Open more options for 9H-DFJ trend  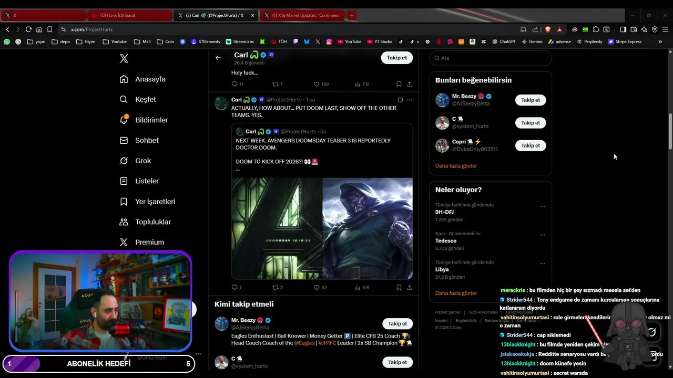(x=543, y=206)
